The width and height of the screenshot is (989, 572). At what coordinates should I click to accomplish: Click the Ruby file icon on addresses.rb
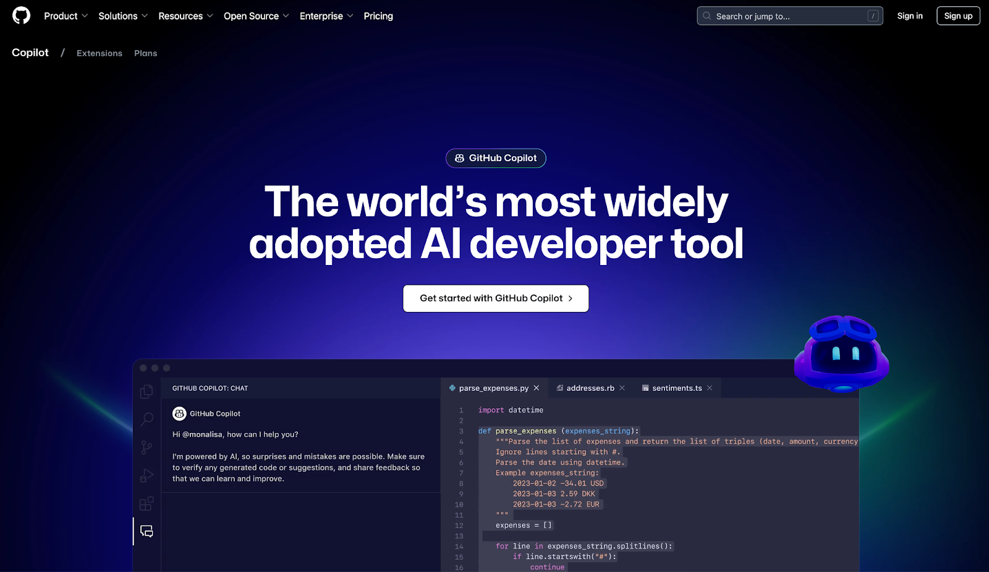coord(559,388)
